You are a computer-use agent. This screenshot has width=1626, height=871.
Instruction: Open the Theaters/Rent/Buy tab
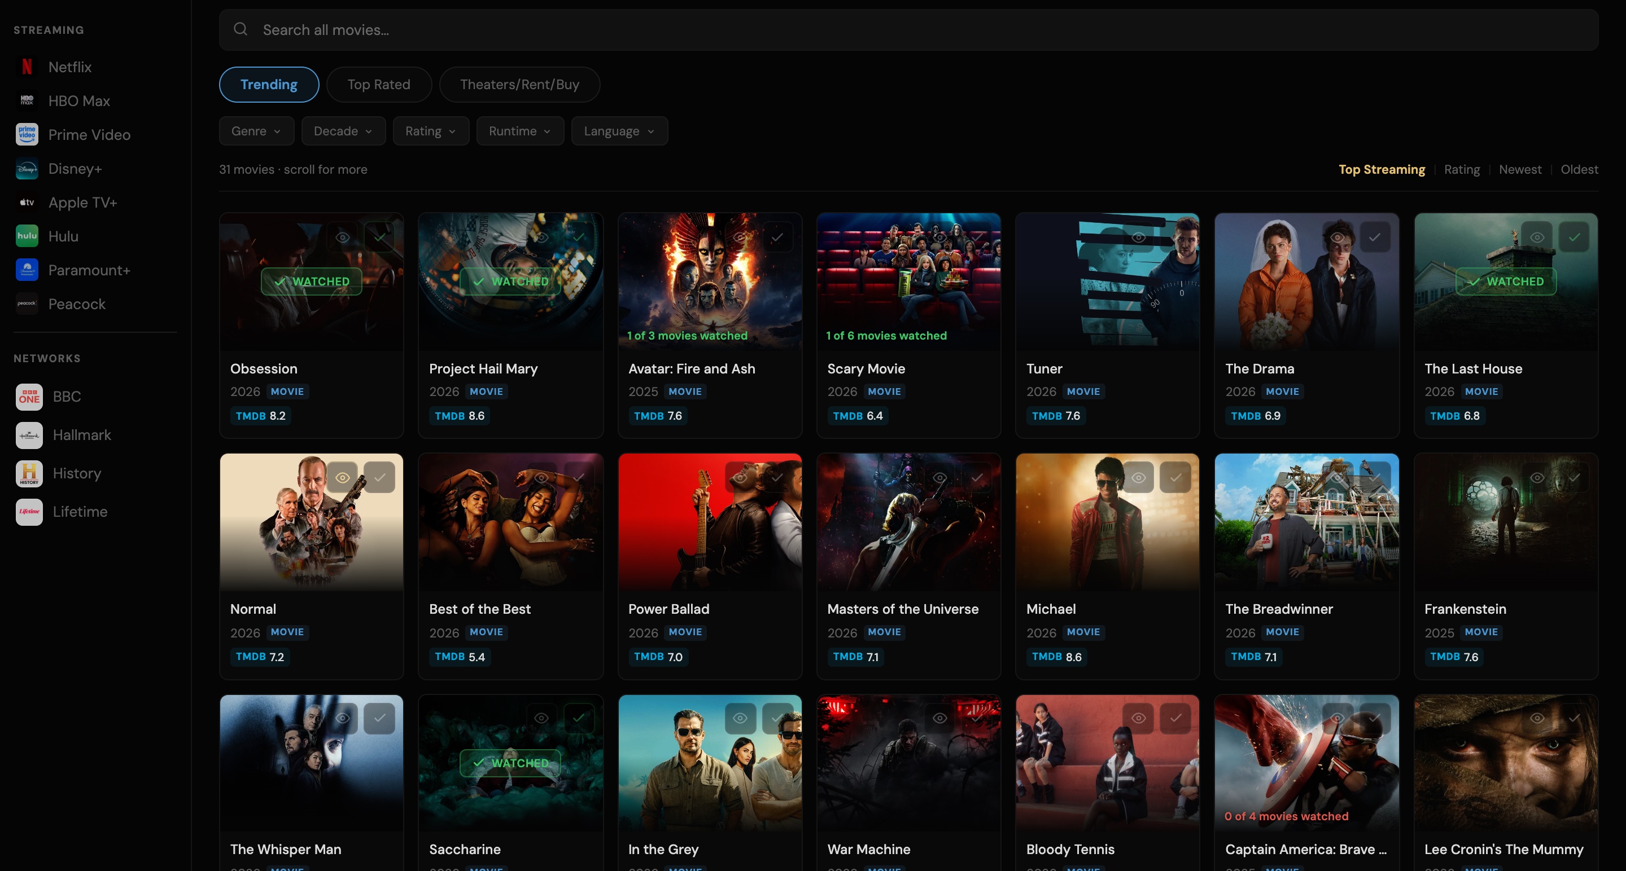tap(519, 85)
